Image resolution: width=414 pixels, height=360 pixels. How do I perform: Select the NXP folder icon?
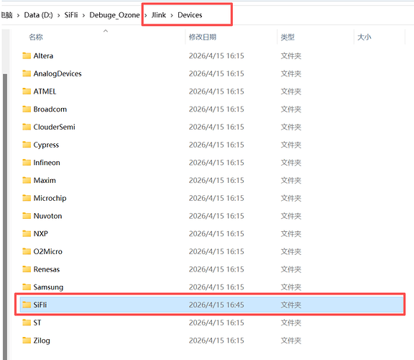(27, 233)
